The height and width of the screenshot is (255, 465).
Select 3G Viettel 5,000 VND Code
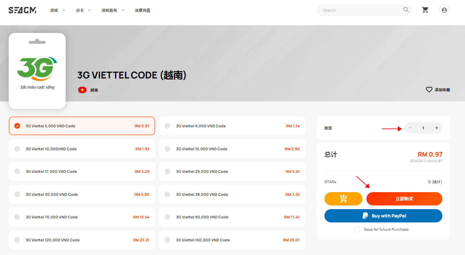[82, 126]
